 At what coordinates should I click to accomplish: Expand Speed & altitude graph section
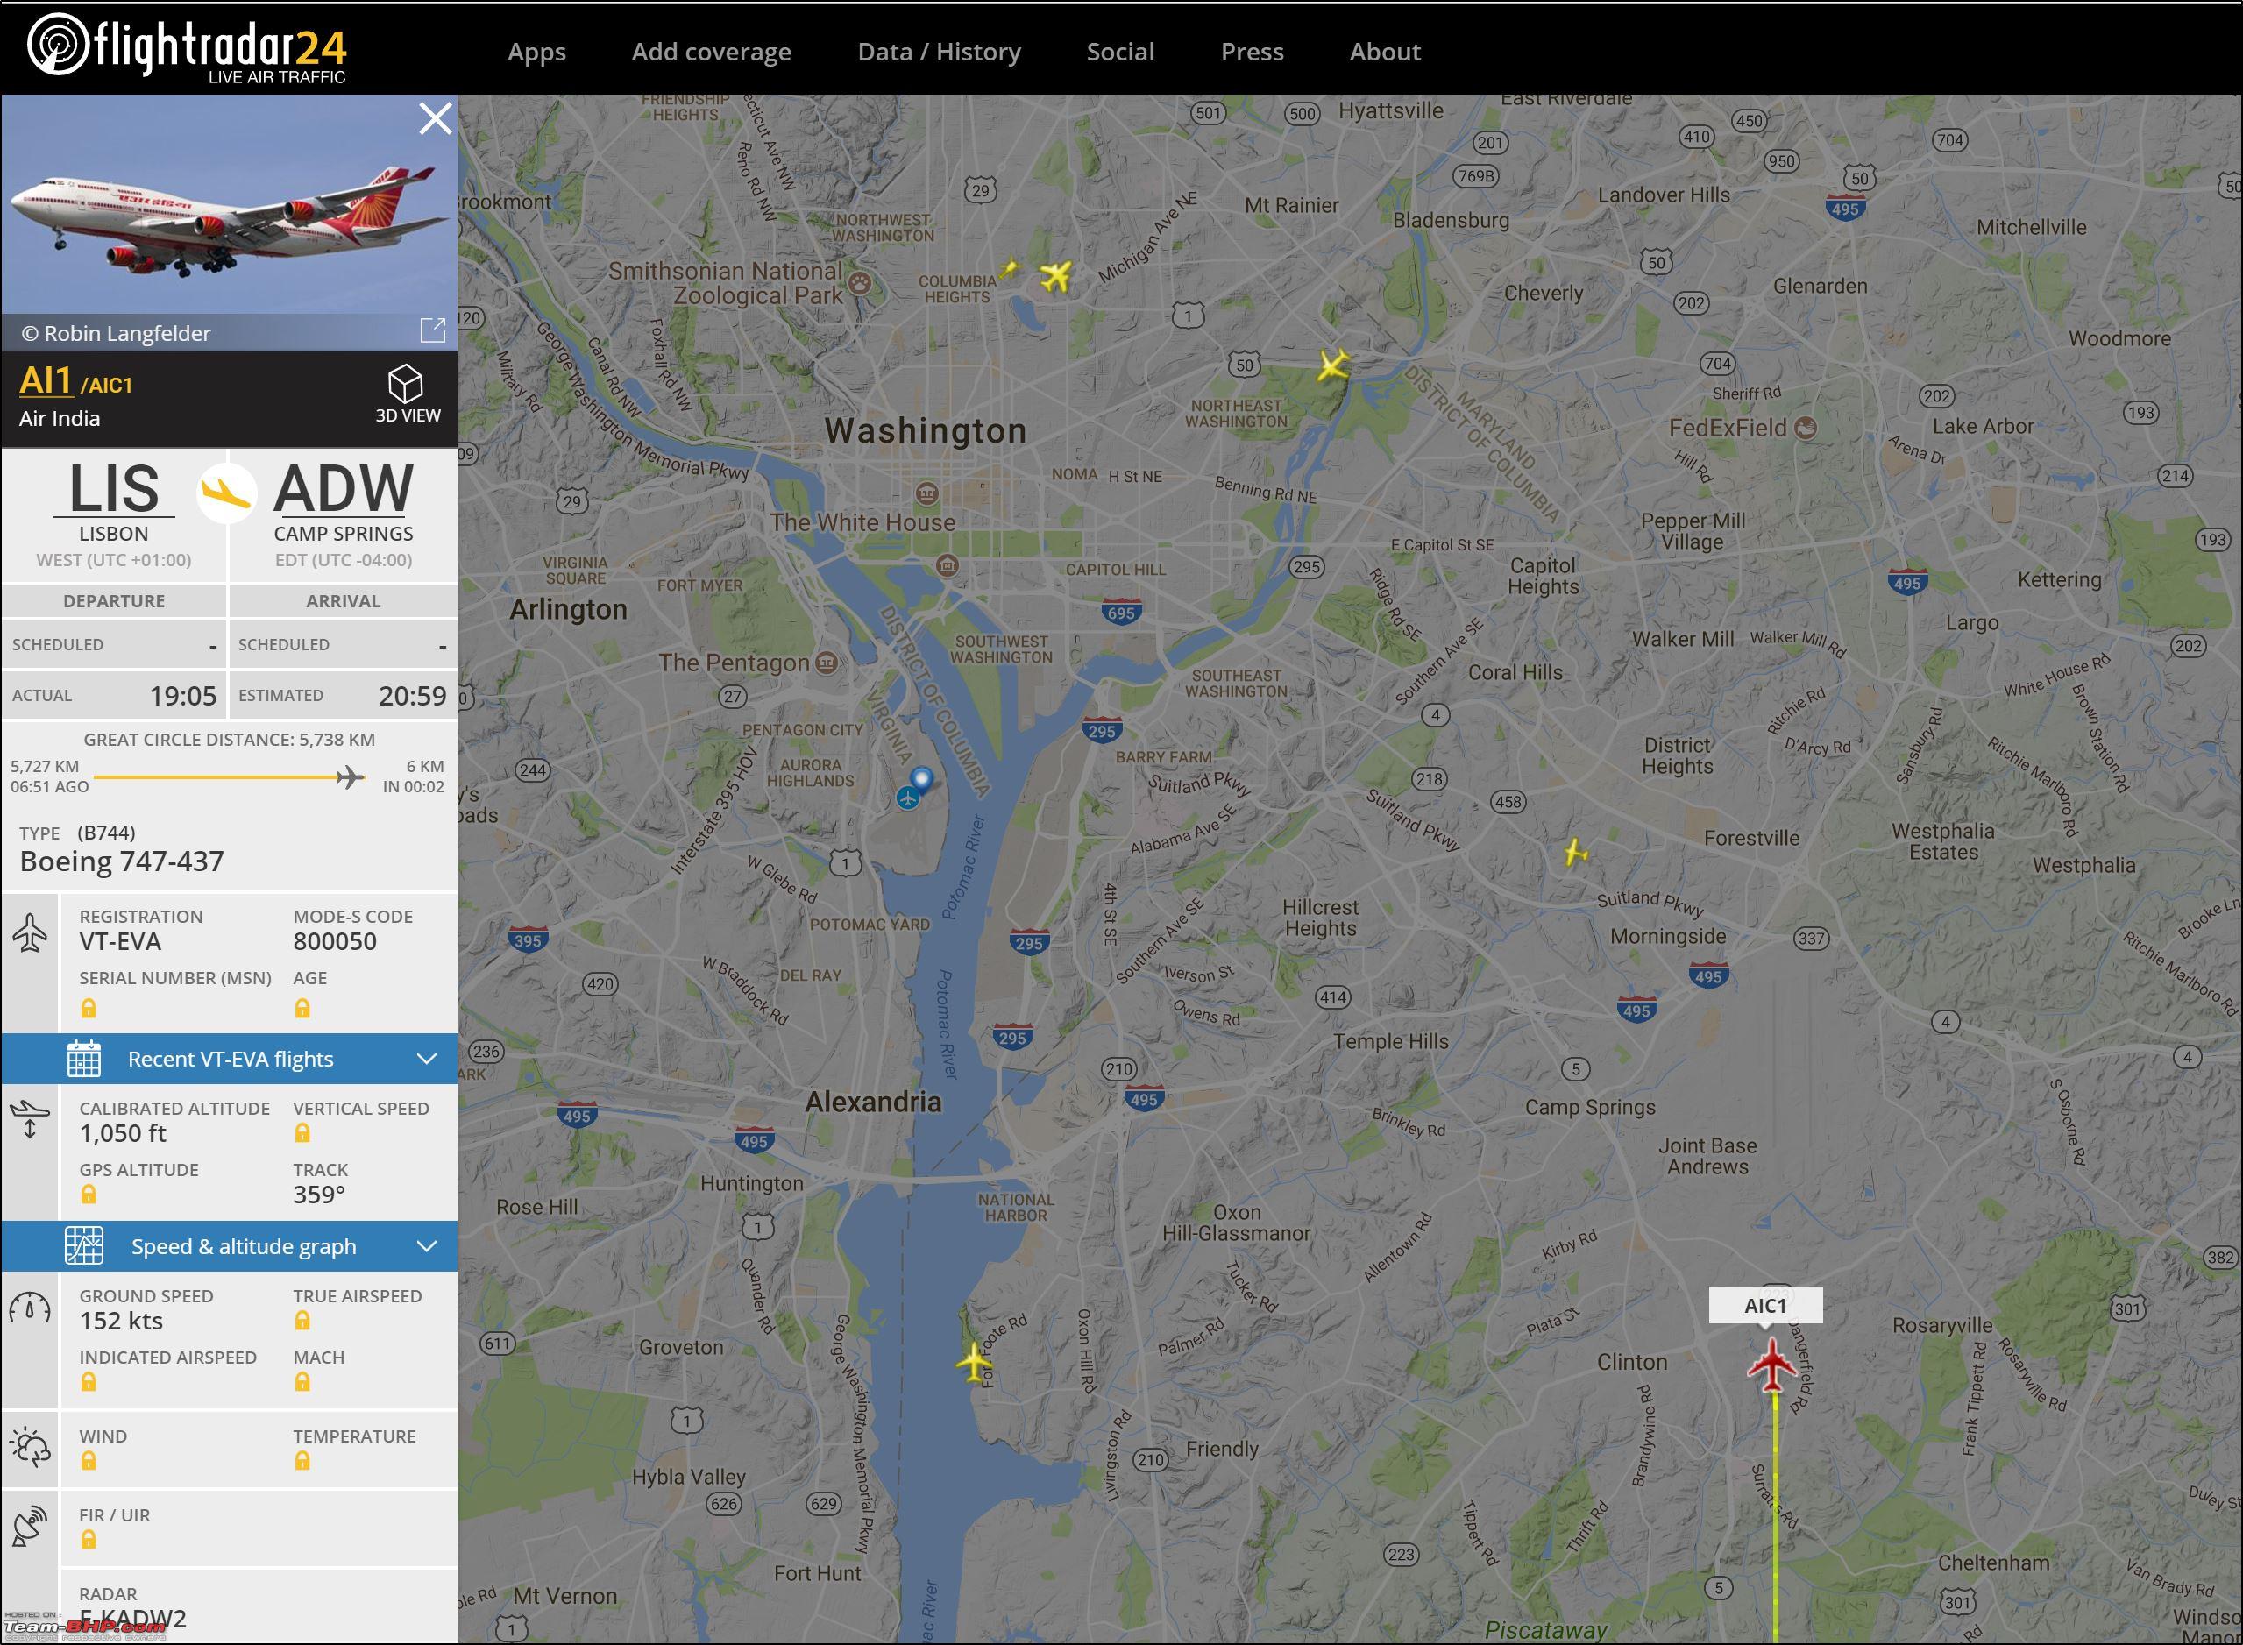[229, 1245]
